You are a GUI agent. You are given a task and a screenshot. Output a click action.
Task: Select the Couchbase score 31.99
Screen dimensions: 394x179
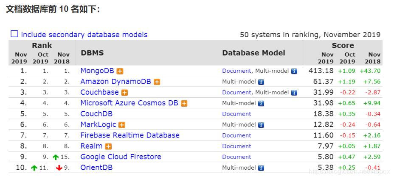tap(324, 92)
